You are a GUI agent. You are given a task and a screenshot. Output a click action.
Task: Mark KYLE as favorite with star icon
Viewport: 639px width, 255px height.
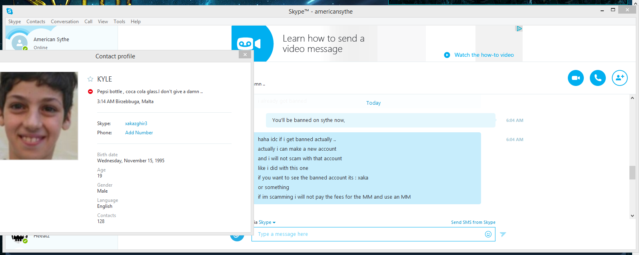pyautogui.click(x=90, y=79)
